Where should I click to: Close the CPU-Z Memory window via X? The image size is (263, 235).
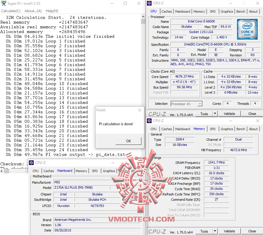coord(258,121)
